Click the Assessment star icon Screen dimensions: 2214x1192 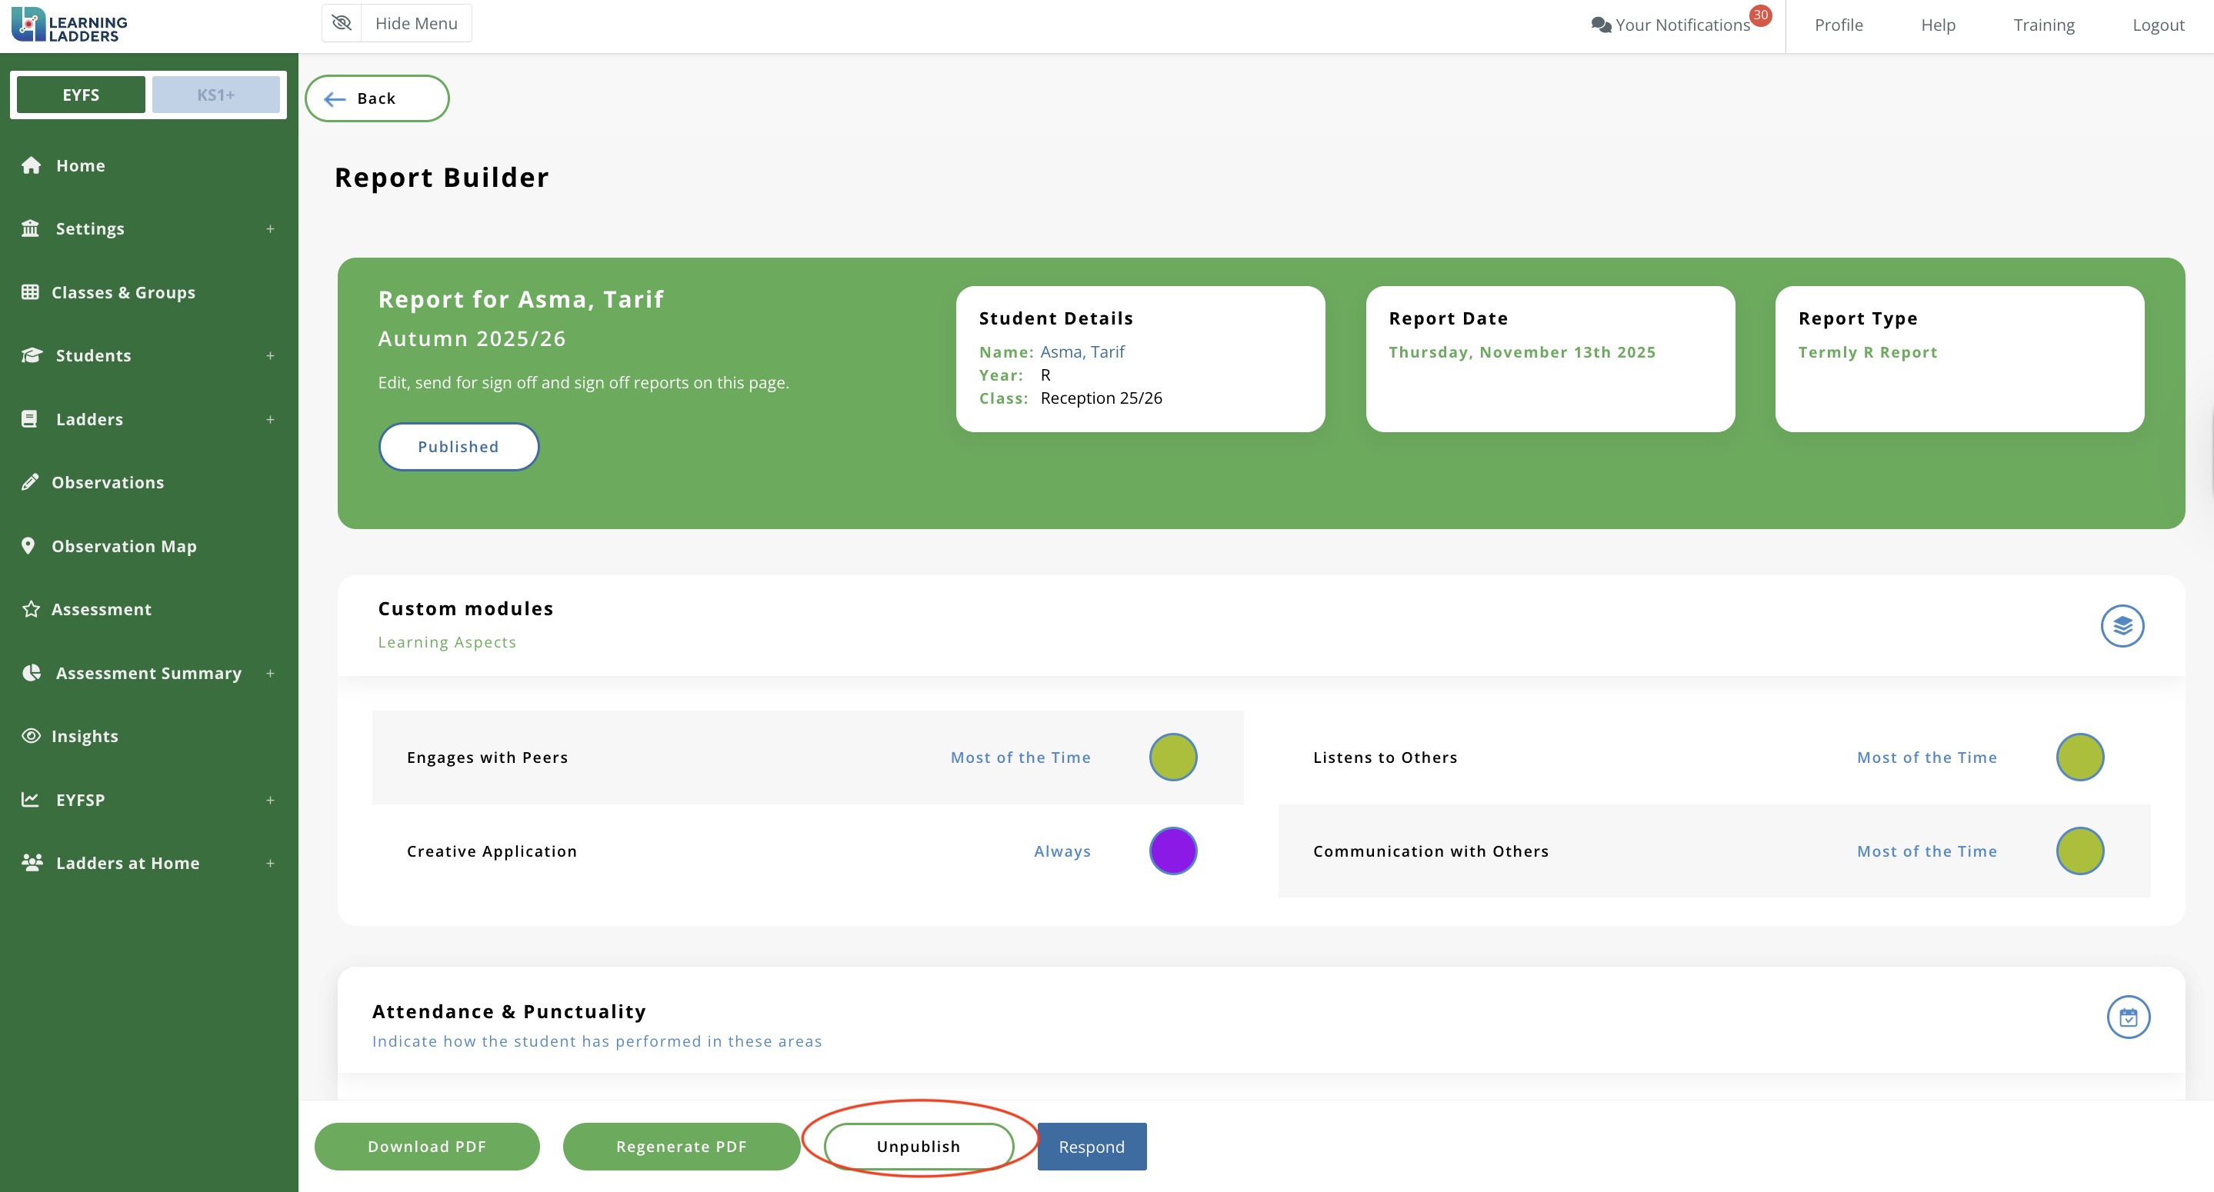pyautogui.click(x=31, y=609)
